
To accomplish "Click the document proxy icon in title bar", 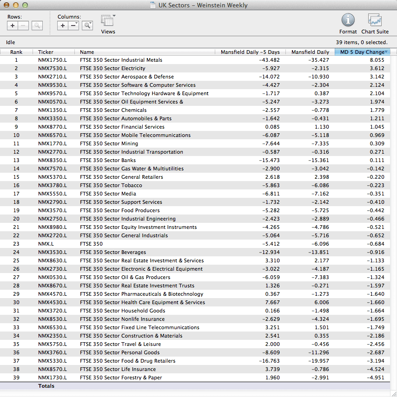I will pos(153,6).
